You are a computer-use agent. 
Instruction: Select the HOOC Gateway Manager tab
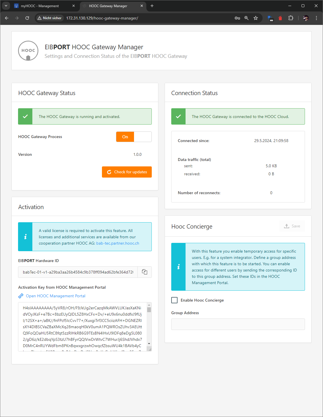coord(109,6)
